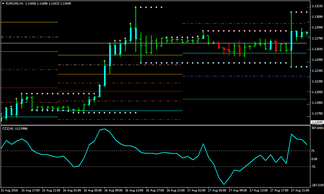This screenshot has width=324, height=194.
Task: Click the 1.12790 price scale label
Action: 316,38
